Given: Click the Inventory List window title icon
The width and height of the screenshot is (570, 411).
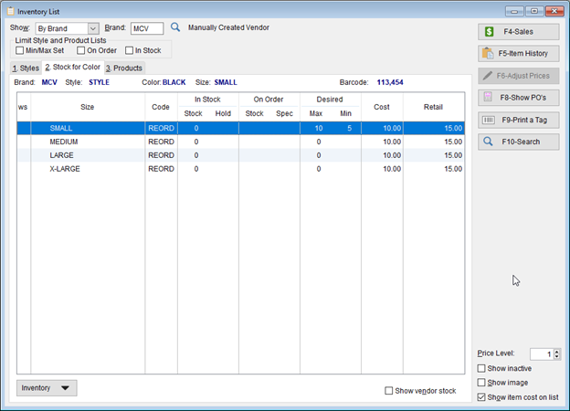Looking at the screenshot, I should (10, 10).
